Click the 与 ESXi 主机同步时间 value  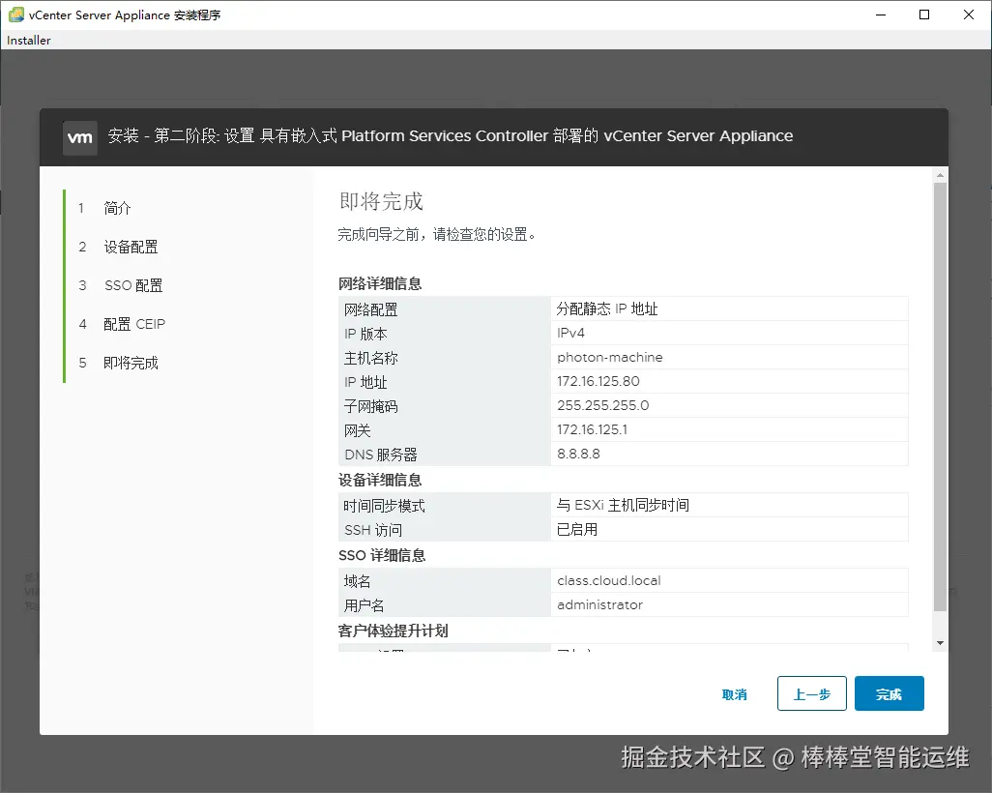(x=624, y=505)
